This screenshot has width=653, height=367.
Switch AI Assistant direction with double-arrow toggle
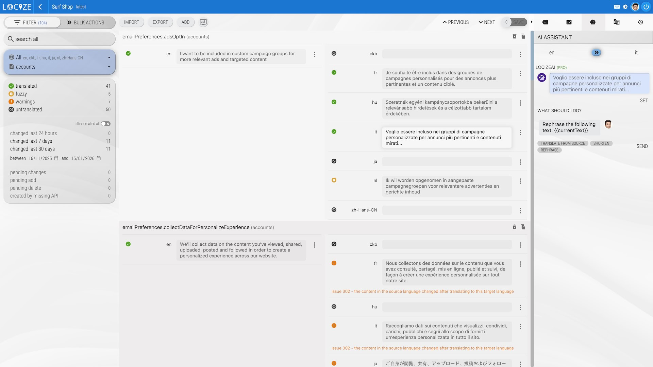coord(596,52)
